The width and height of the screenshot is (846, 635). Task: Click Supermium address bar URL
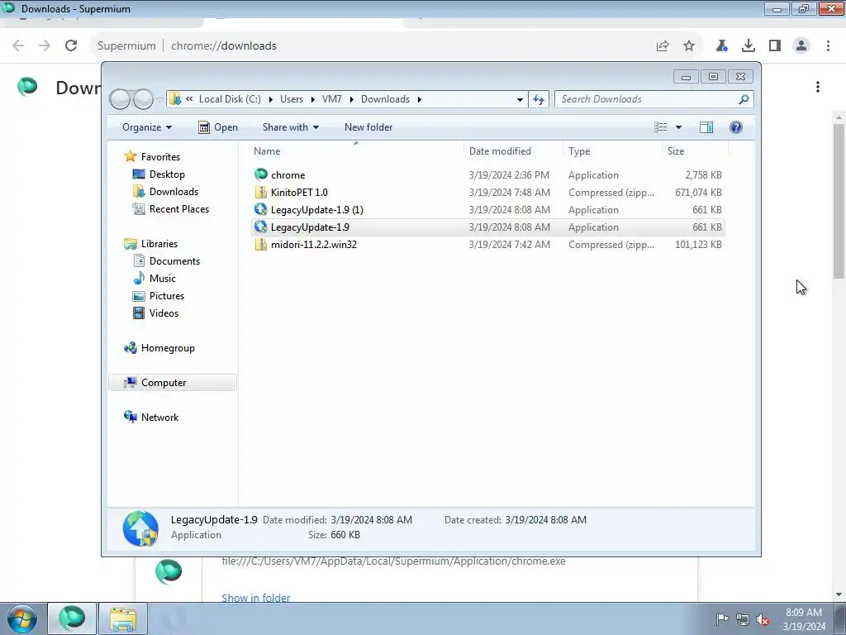click(x=224, y=46)
